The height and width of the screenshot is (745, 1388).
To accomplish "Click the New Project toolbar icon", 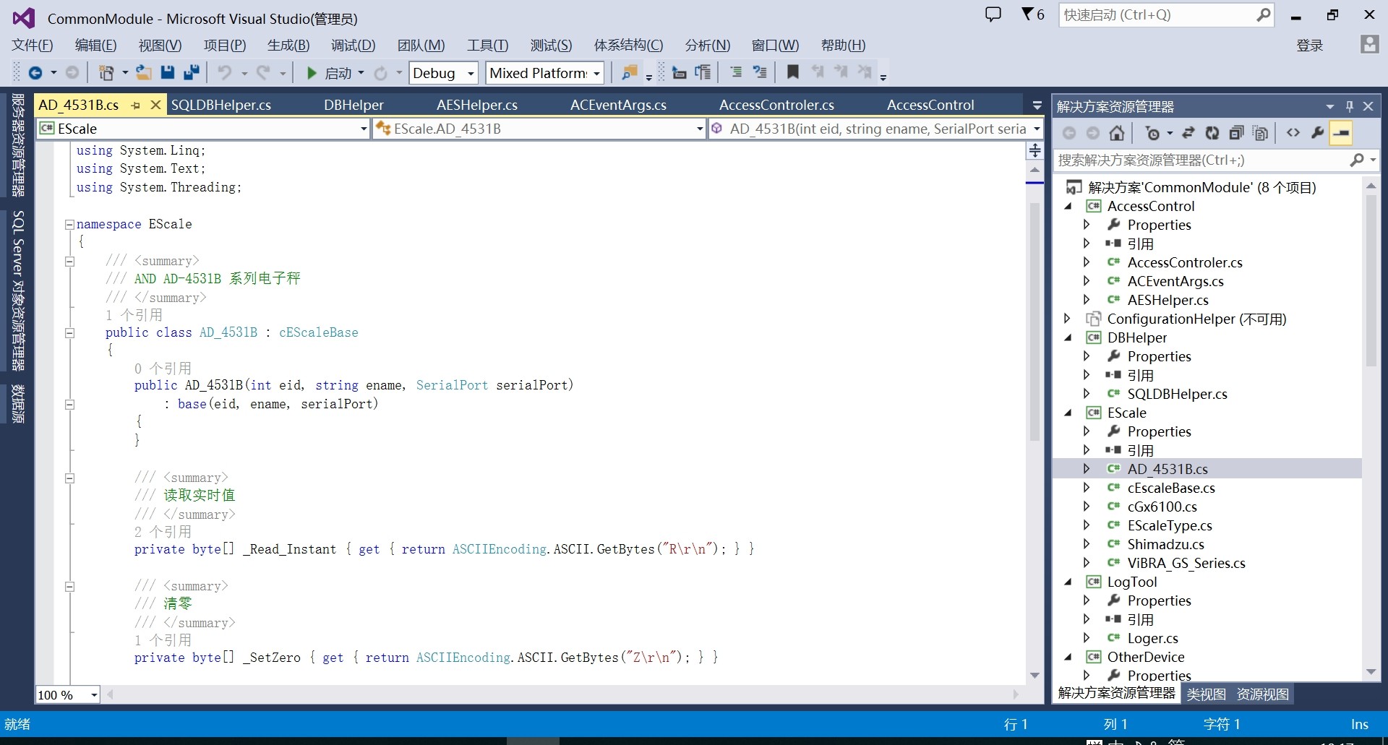I will (x=106, y=73).
